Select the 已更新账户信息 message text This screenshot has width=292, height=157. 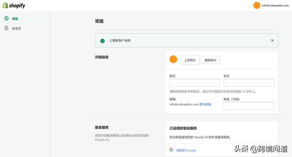[x=120, y=41]
